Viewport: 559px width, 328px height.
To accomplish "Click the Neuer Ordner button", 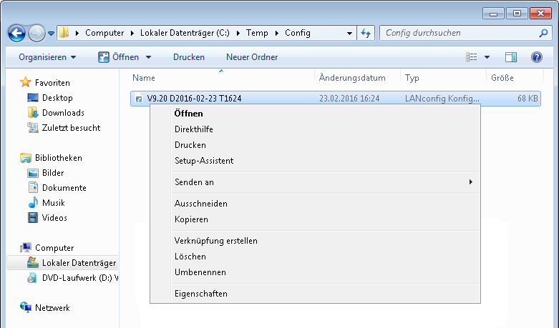I will point(252,57).
